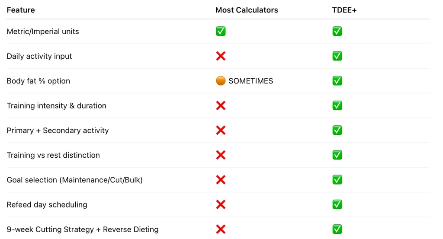Screen dimensions: 443x239
Task: Select the TDEE+ column header
Action: pos(344,10)
